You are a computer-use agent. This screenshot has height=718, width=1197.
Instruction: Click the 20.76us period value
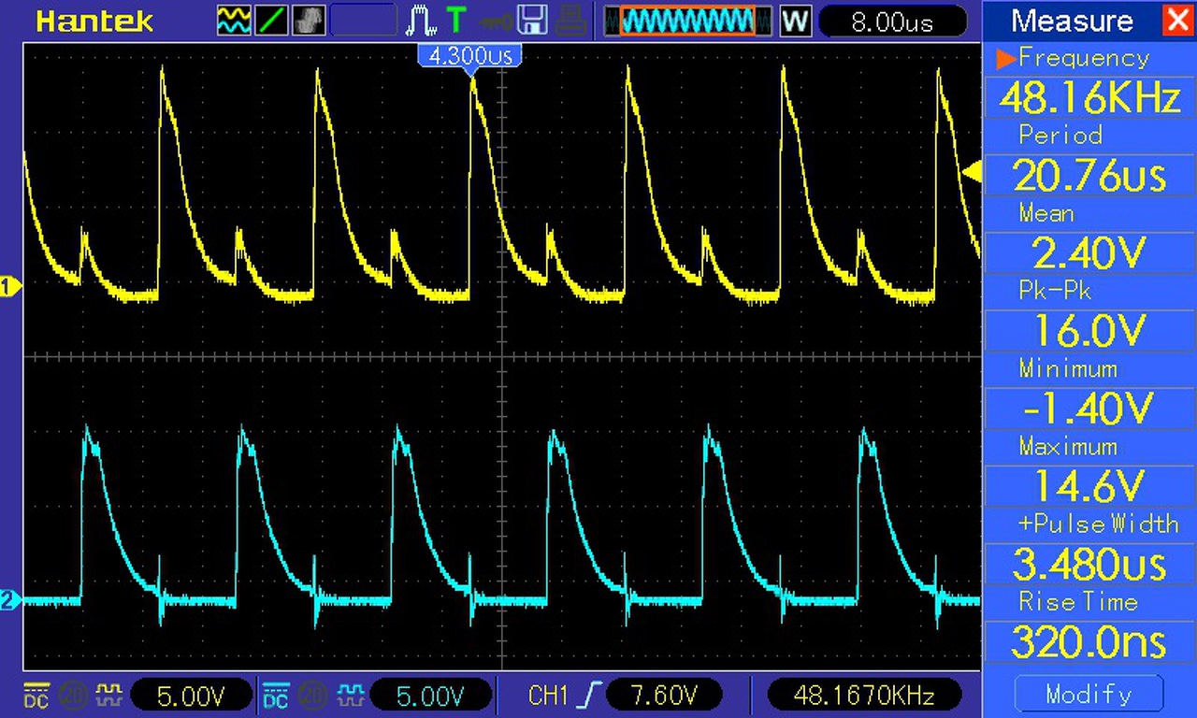tap(1089, 176)
